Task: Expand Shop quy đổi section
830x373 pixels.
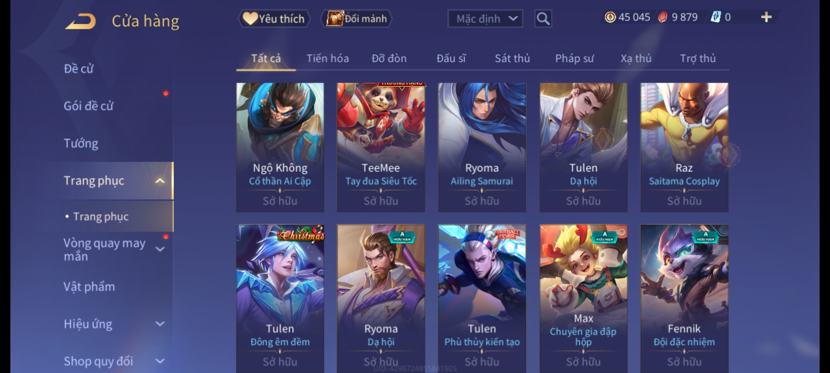Action: [x=160, y=361]
